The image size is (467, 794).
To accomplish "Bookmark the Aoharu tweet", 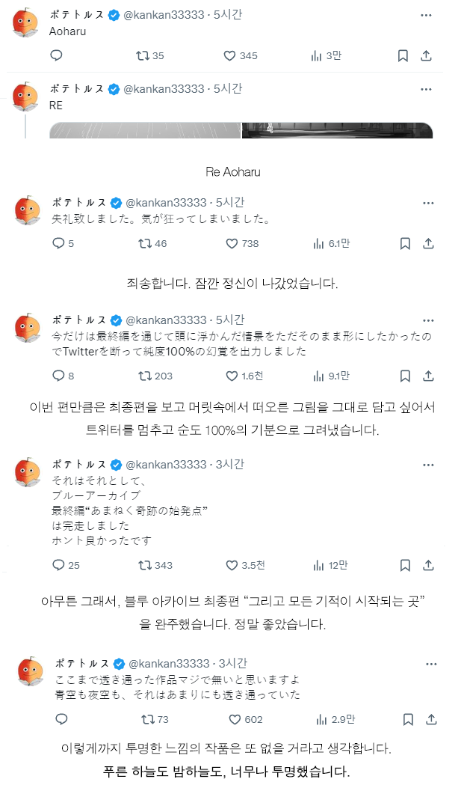I will click(x=403, y=55).
